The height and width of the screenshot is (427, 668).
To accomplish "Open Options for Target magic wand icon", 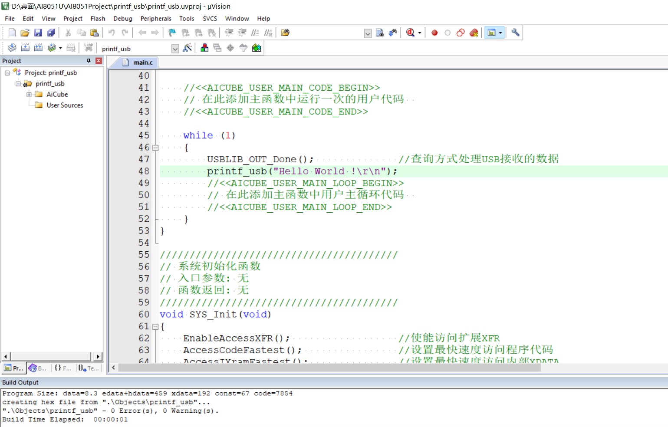I will (188, 48).
